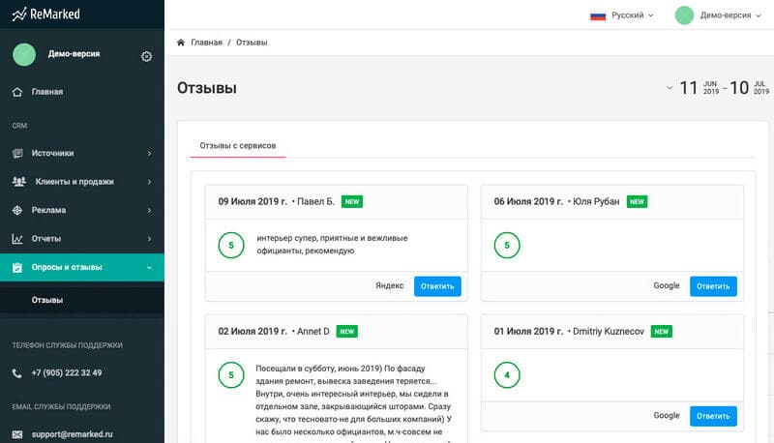Click rating circle 4 in Dmitriy Kuznecov review
Screen dimensions: 774x443
507,375
